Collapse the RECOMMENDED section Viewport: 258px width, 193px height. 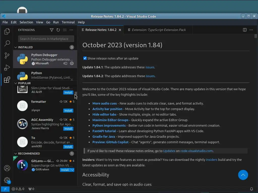point(15,154)
